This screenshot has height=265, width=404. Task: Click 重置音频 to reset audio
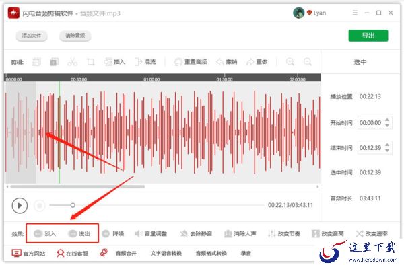pos(191,62)
